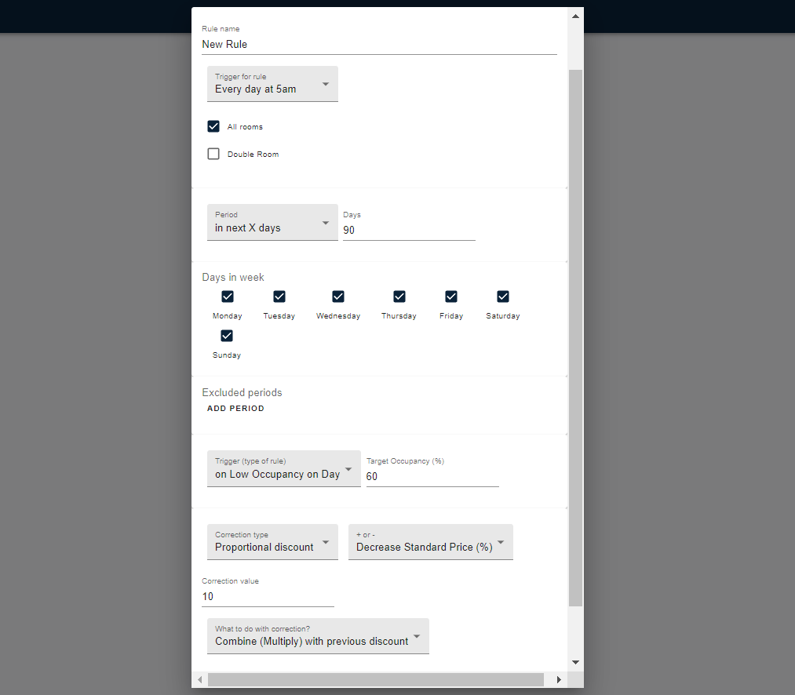Image resolution: width=795 pixels, height=695 pixels.
Task: Enable the "Double Room" checkbox
Action: coord(213,153)
